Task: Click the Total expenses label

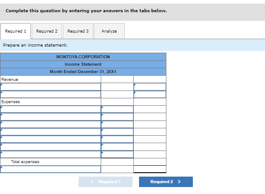Action: coord(25,162)
